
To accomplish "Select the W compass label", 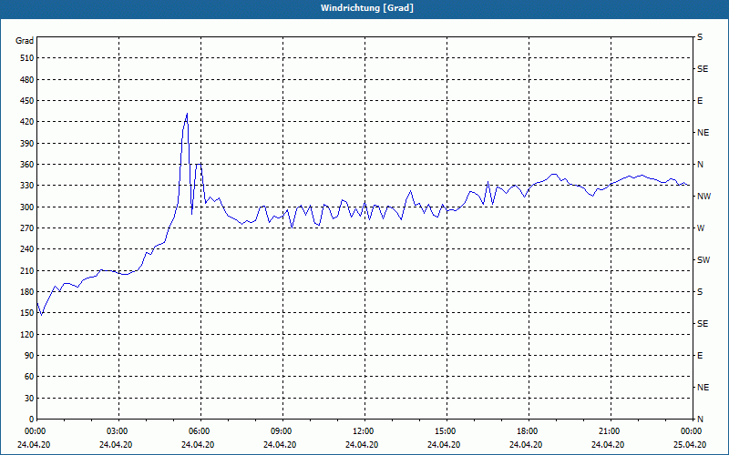I will tap(701, 228).
